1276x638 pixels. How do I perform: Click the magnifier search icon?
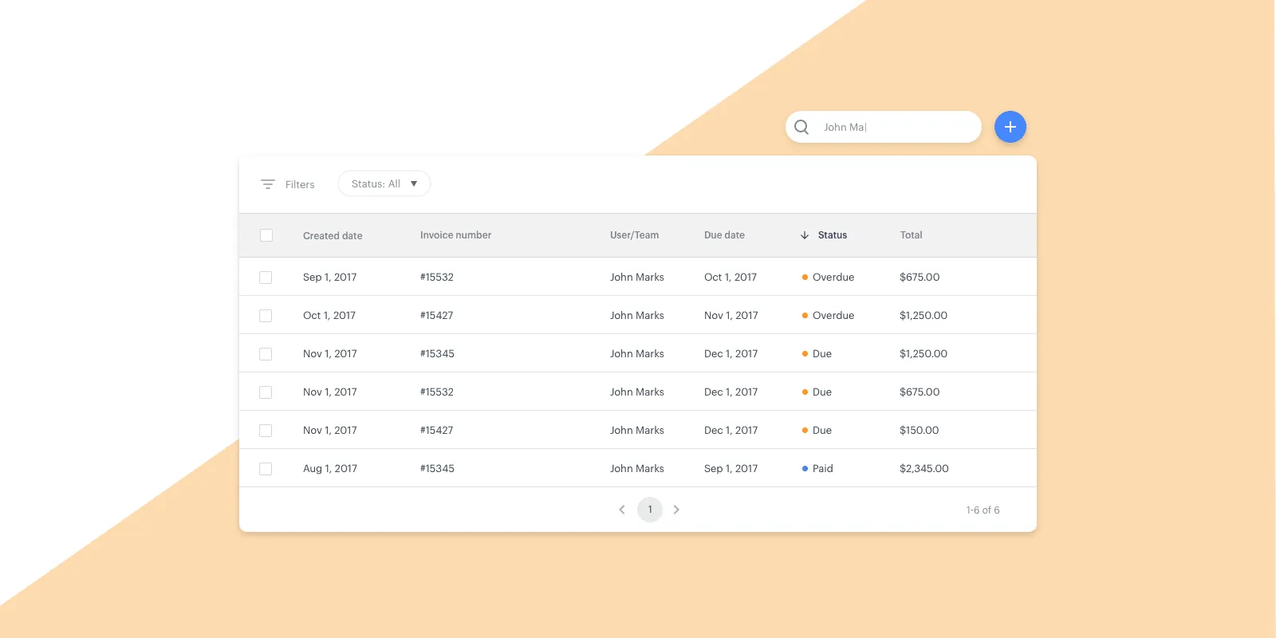pyautogui.click(x=801, y=127)
